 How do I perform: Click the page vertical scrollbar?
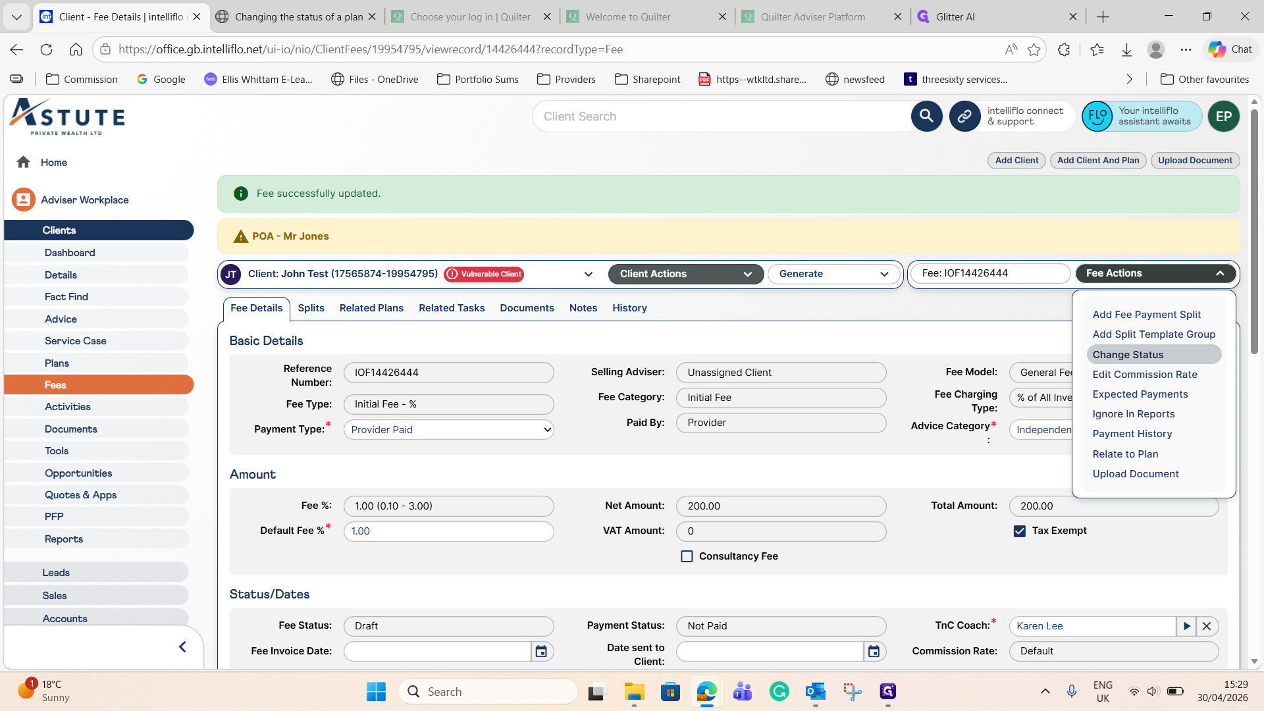click(1254, 232)
